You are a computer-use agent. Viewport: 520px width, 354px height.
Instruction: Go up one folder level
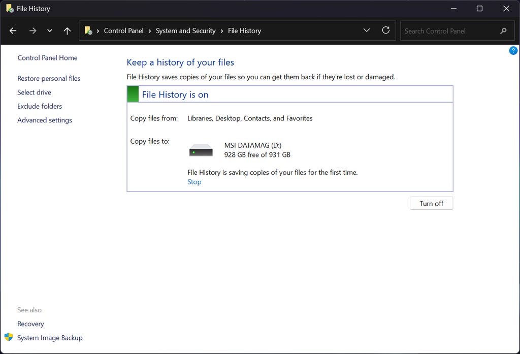(67, 31)
